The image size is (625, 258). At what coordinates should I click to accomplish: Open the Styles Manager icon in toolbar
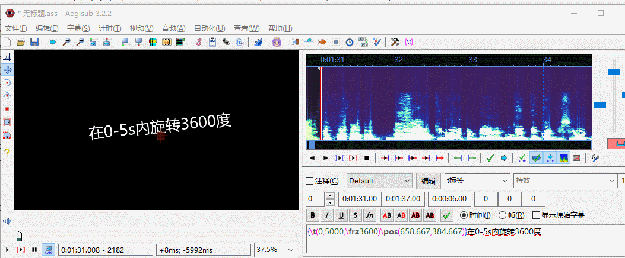(198, 42)
